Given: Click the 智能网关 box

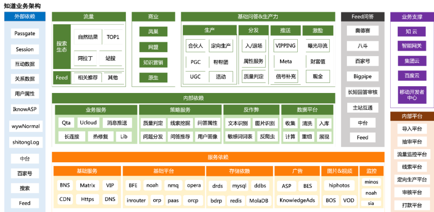Looking at the screenshot, I should [x=412, y=46].
